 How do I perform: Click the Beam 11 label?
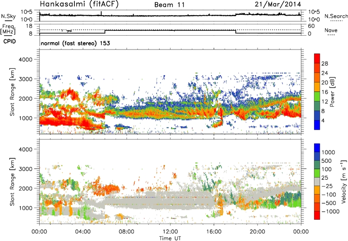(169, 5)
